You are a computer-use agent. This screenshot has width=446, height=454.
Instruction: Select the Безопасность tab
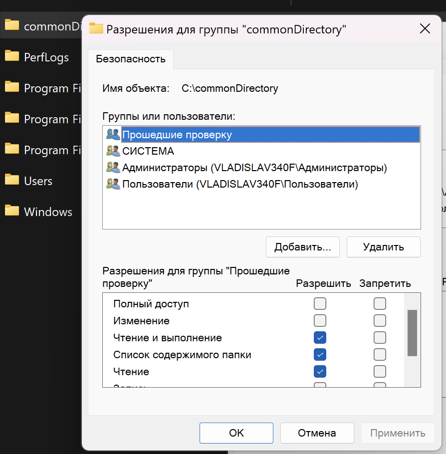(x=131, y=59)
